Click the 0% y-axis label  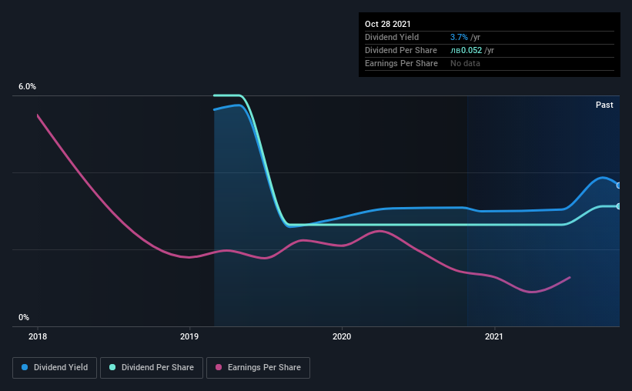pyautogui.click(x=24, y=318)
